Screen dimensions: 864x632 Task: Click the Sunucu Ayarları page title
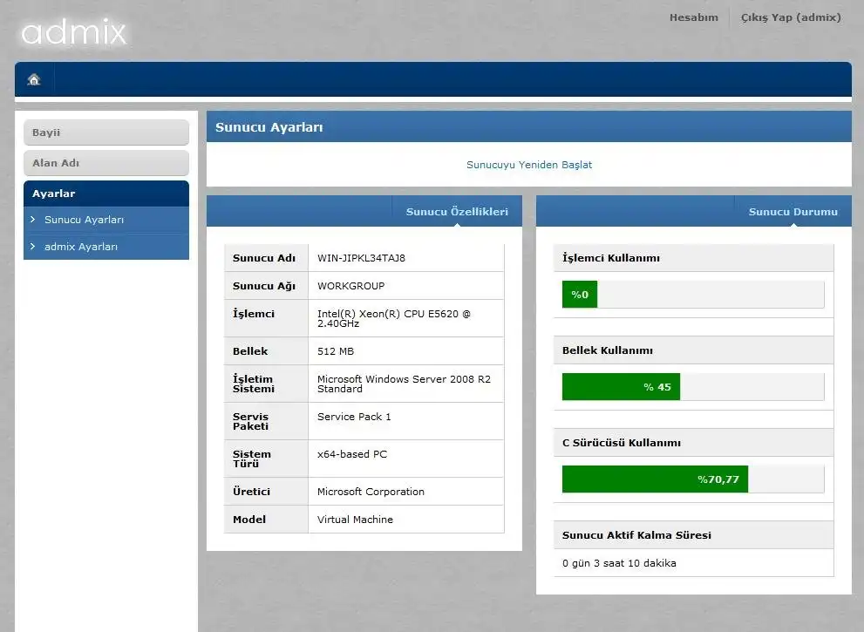[x=269, y=127]
